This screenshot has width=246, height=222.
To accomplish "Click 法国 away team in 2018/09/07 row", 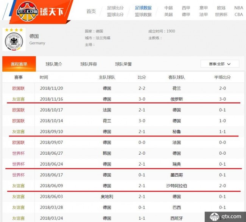I will click(x=177, y=142).
